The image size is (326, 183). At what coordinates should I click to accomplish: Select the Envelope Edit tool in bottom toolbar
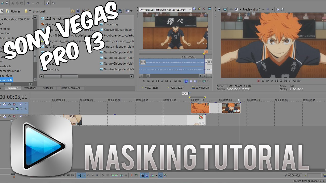(x=88, y=175)
